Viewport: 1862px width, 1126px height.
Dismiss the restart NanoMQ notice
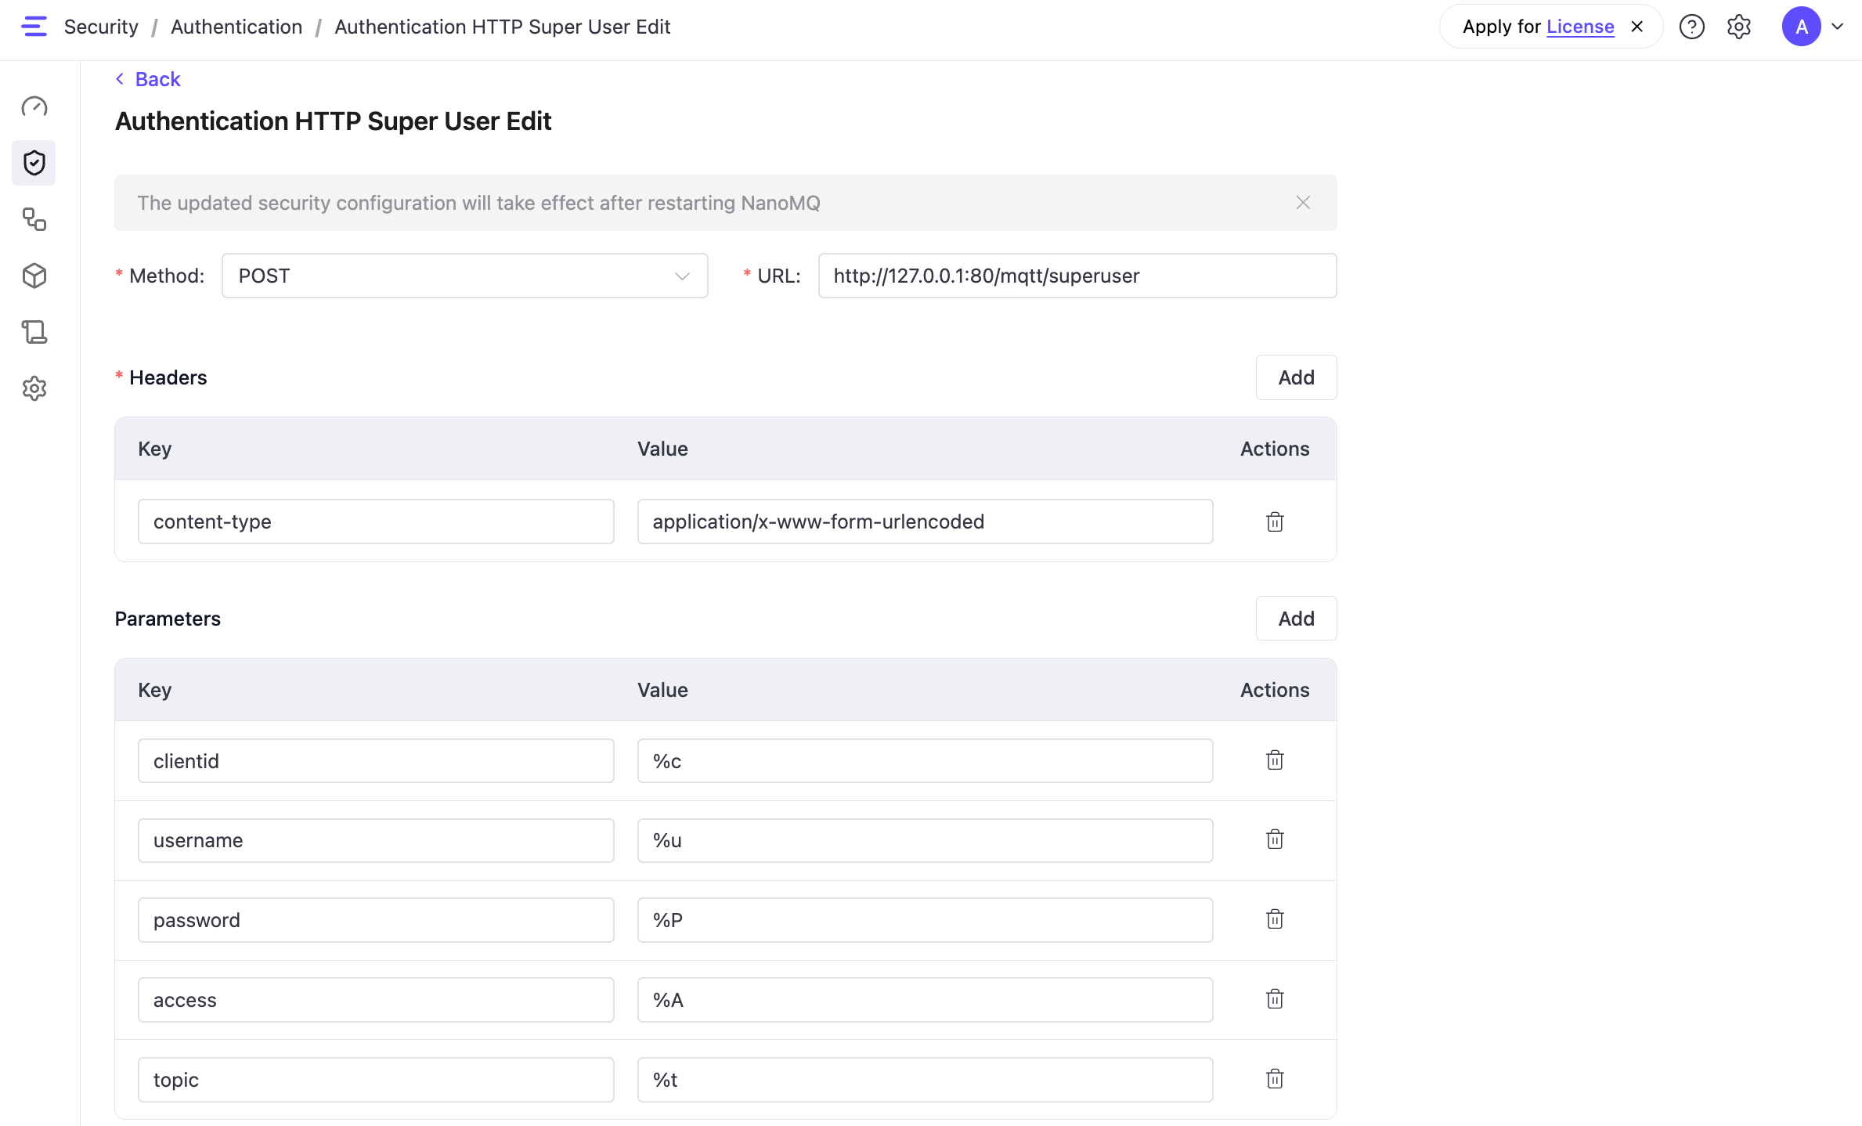[1303, 203]
